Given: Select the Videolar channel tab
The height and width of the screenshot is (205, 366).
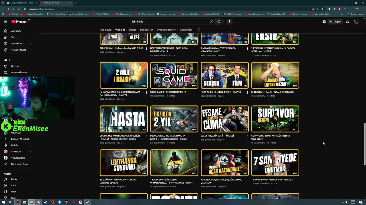Looking at the screenshot, I should pos(120,30).
